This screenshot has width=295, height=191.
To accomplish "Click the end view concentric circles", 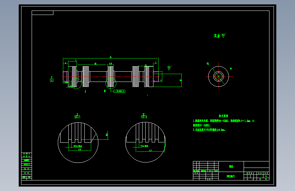I will tap(218, 76).
